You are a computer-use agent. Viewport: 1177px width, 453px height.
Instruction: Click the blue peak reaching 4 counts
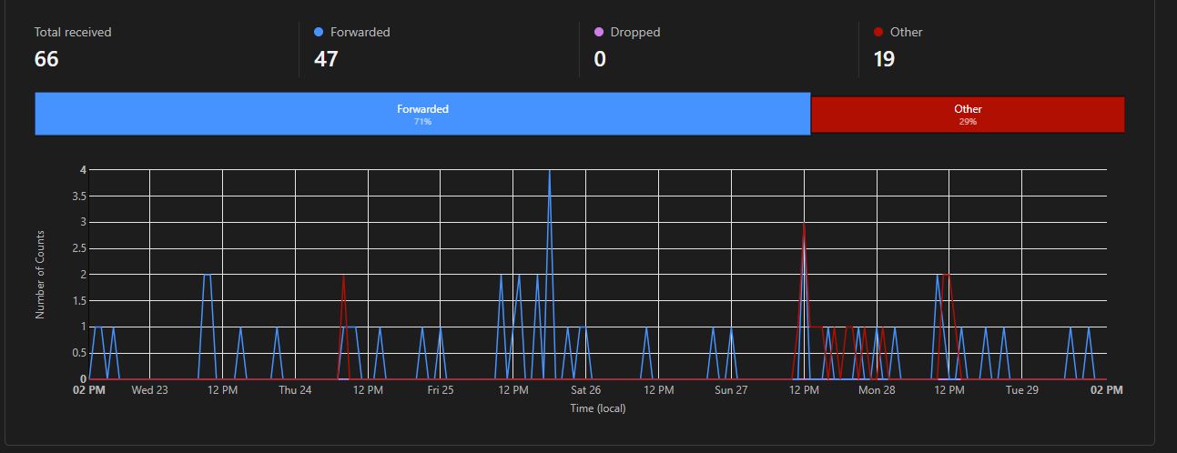(549, 172)
